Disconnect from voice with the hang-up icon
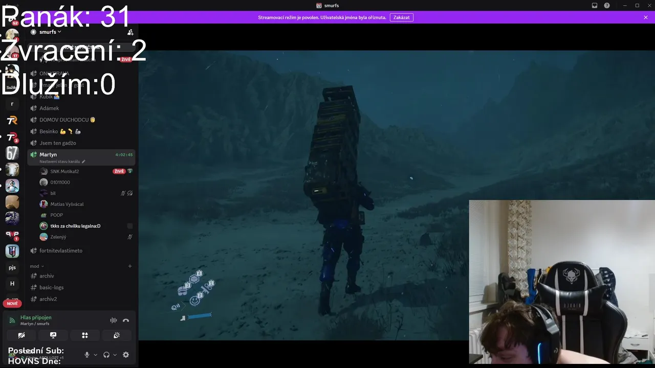Viewport: 655px width, 368px height. coord(126,320)
